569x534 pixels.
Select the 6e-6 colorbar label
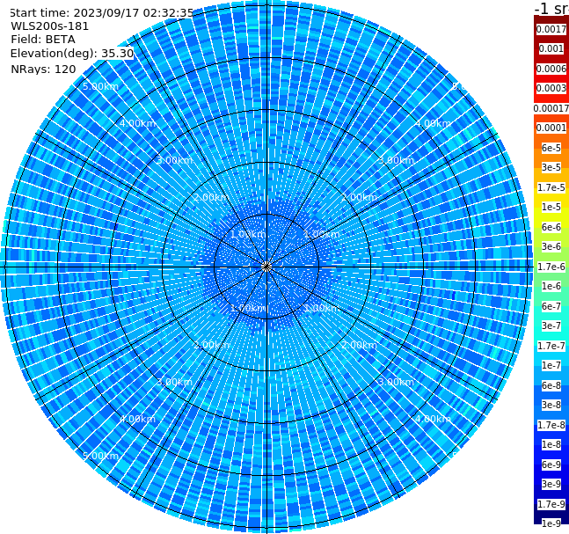coord(551,227)
